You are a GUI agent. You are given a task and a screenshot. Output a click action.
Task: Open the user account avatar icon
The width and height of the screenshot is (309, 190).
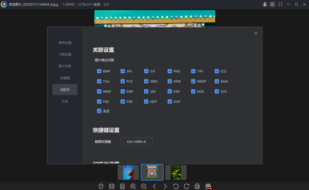pos(265,4)
